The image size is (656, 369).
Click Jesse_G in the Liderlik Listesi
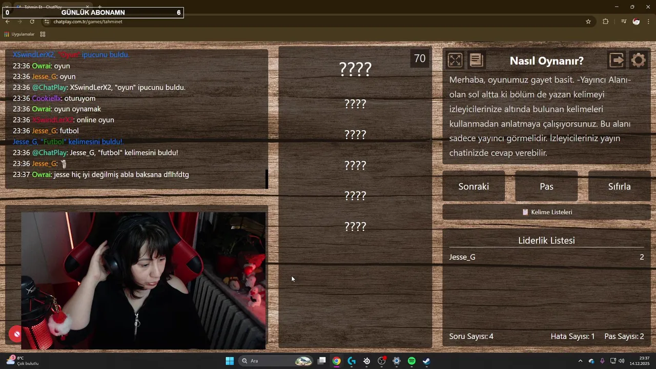(x=462, y=257)
